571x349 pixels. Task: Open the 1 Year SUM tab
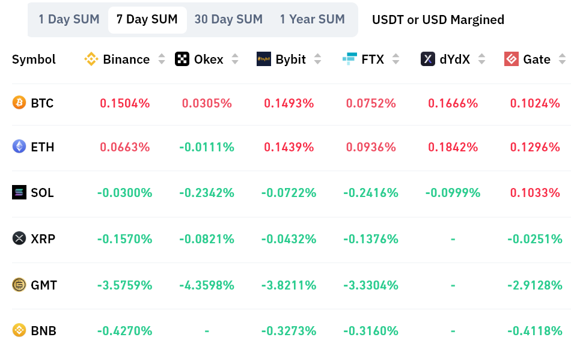click(313, 19)
